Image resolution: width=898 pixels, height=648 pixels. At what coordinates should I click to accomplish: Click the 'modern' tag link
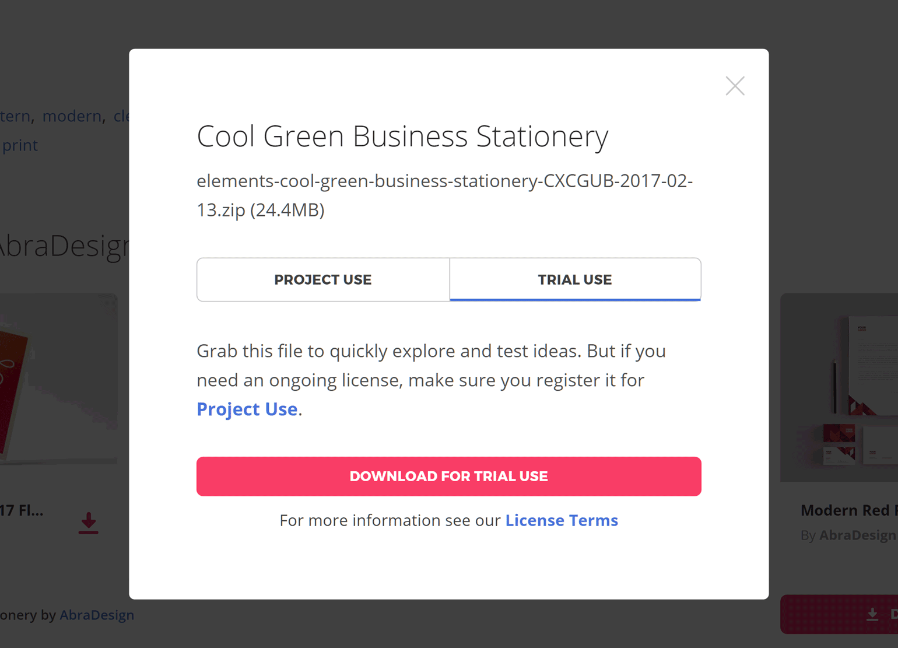(x=72, y=116)
